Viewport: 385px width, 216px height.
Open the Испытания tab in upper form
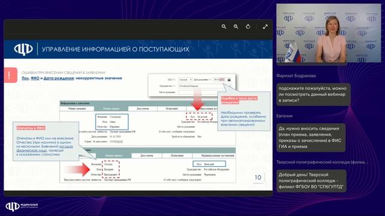[x=172, y=109]
